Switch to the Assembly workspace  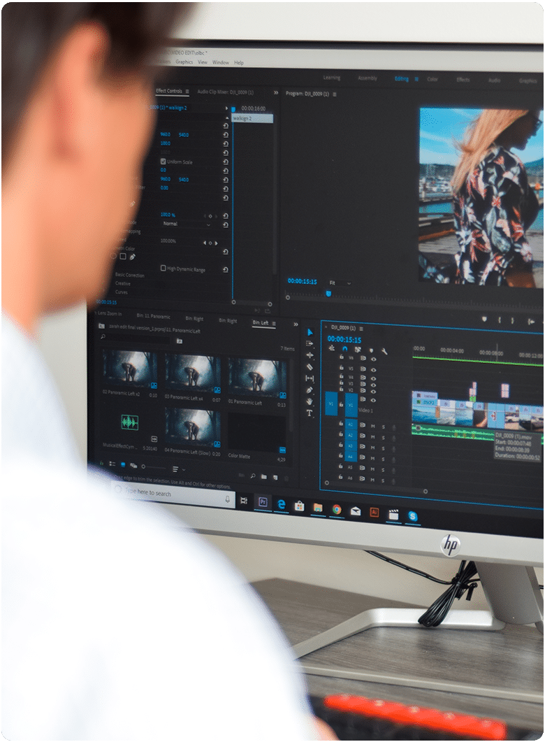[x=368, y=78]
